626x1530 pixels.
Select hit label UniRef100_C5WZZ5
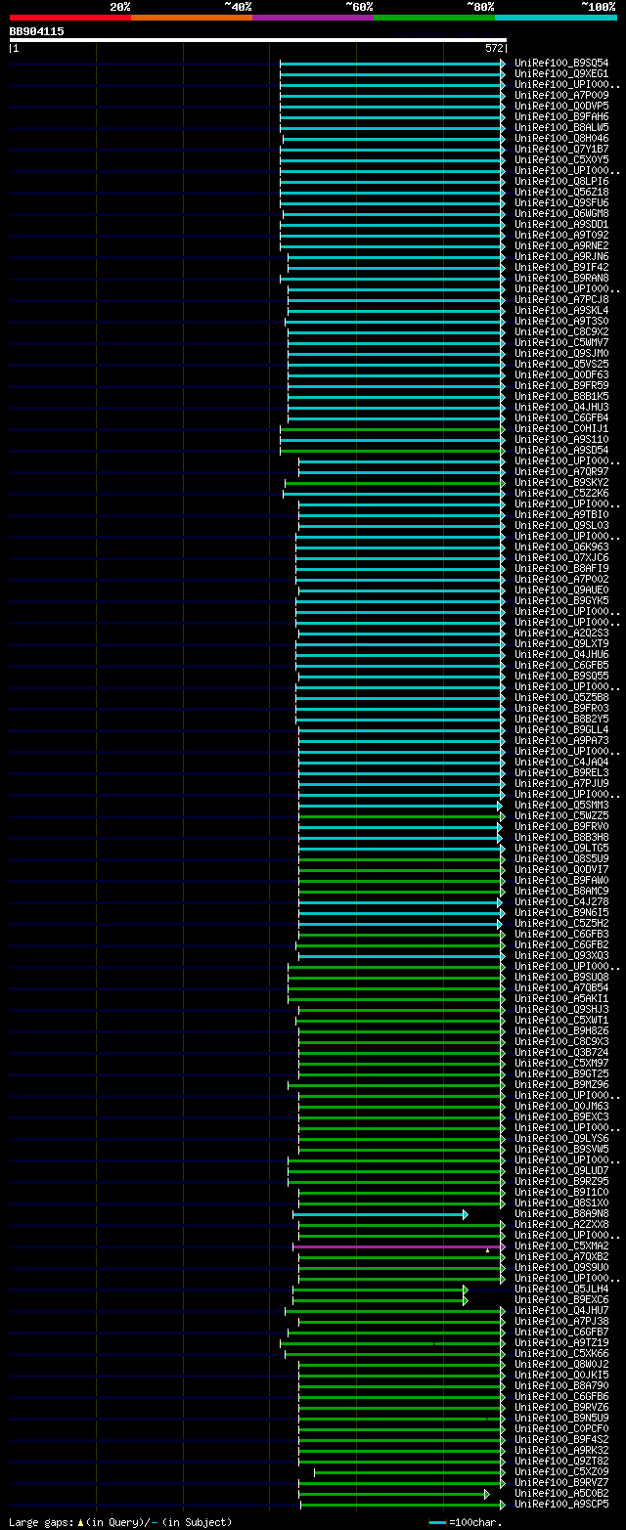561,815
